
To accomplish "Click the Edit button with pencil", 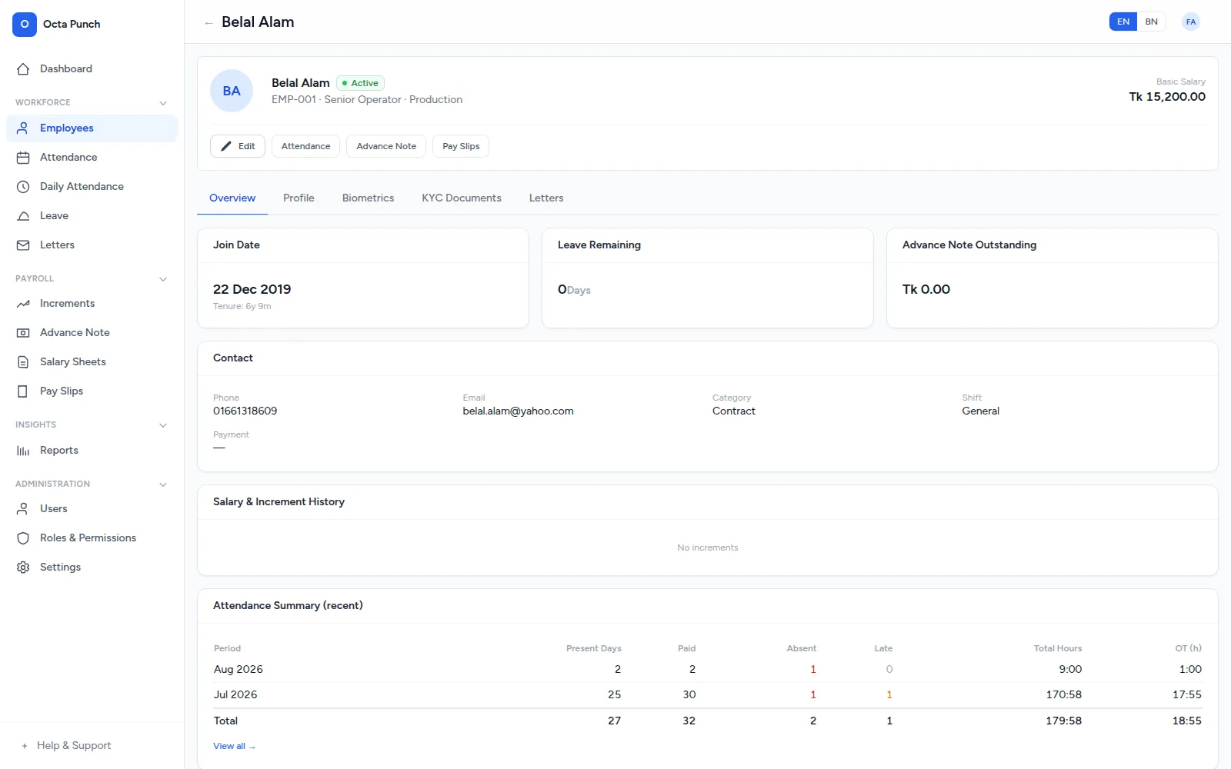I will pos(238,146).
